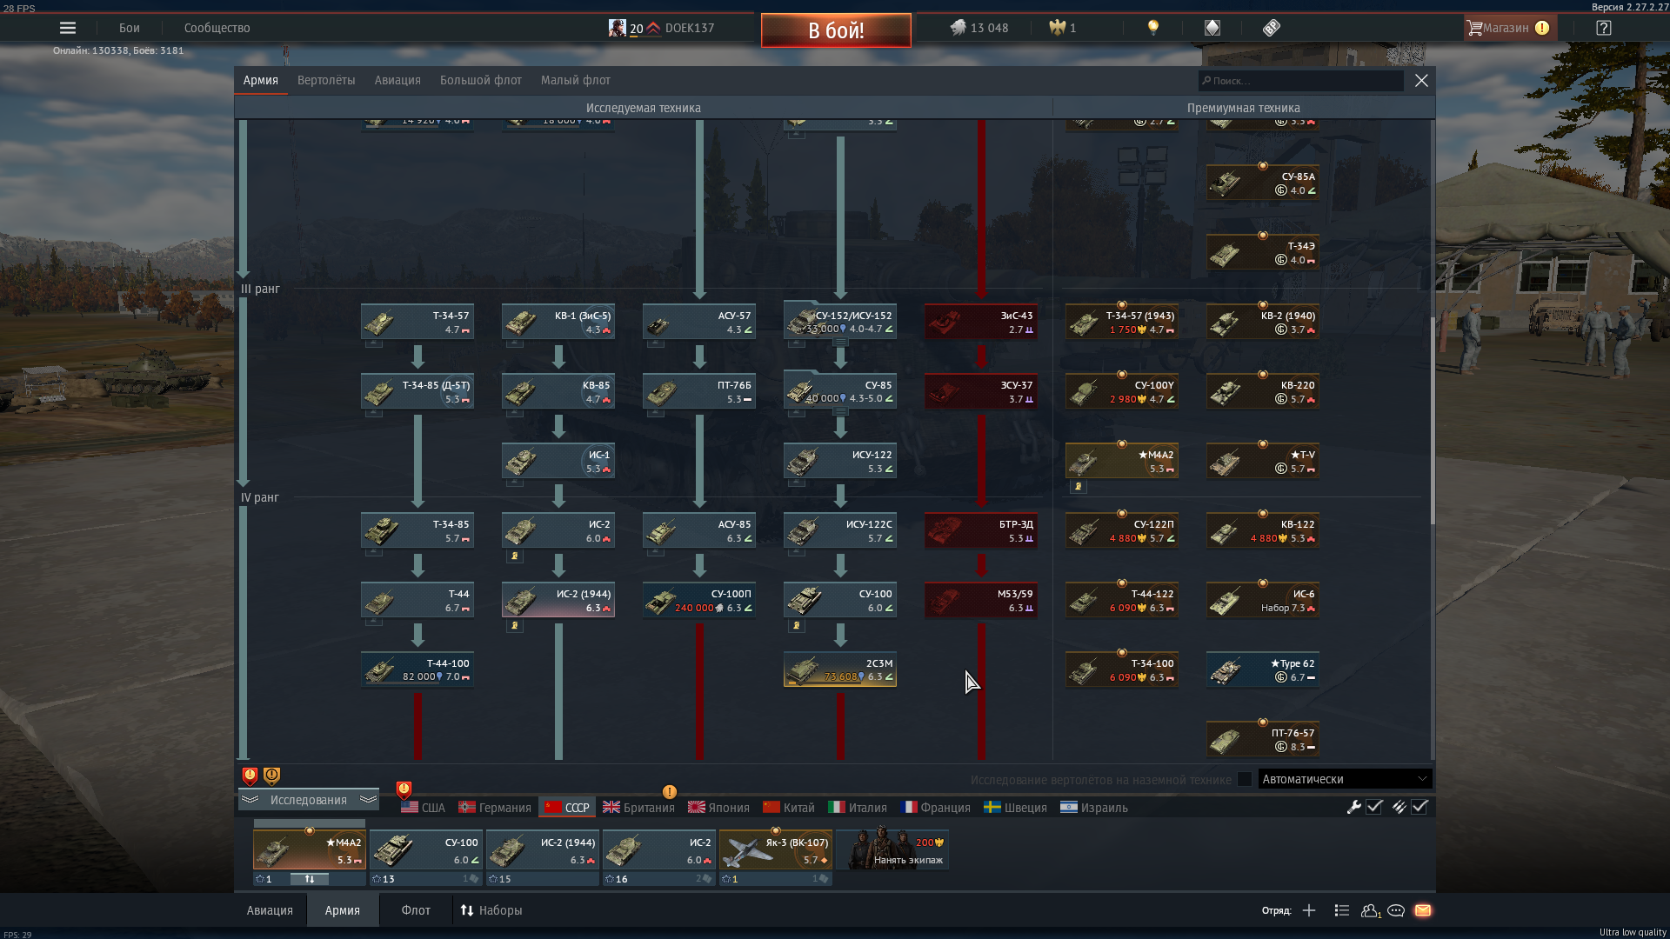Select the Як-3 (ВК-107) crew slot

[x=776, y=849]
